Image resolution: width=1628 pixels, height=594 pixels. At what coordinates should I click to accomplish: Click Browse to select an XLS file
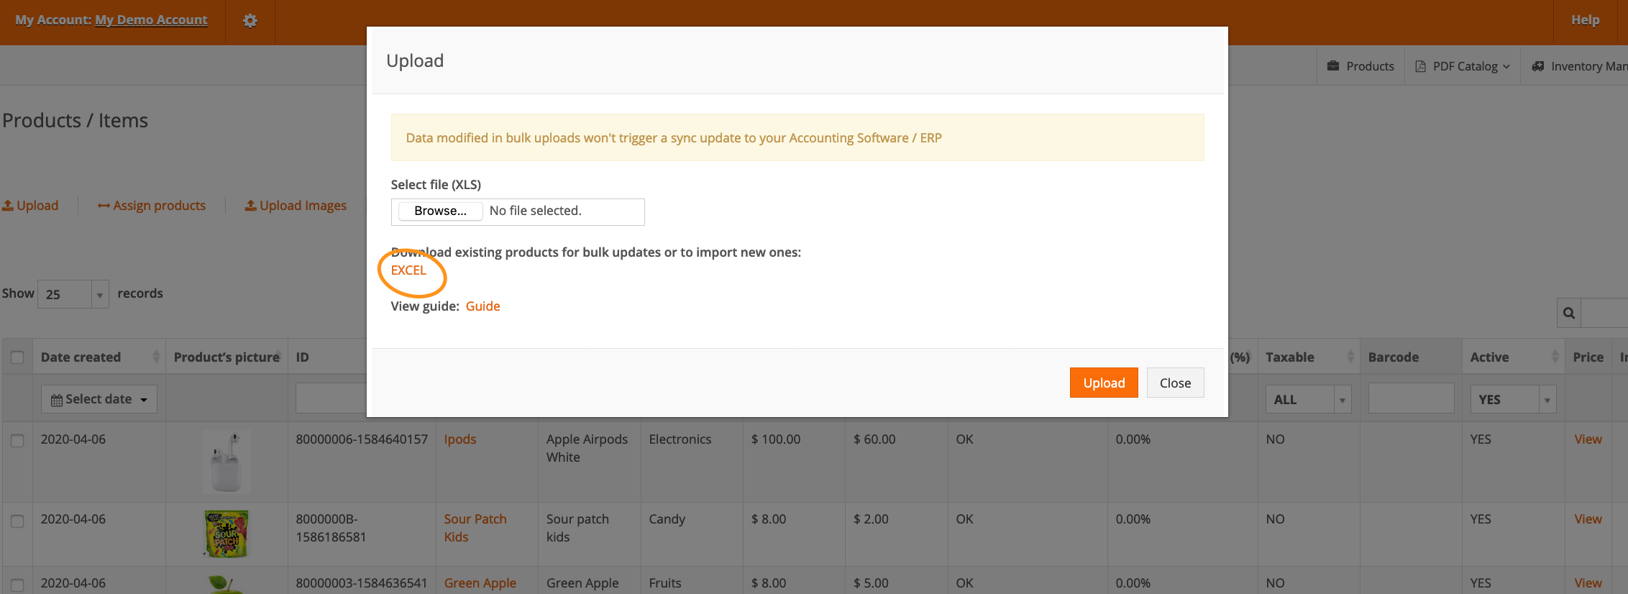[440, 211]
